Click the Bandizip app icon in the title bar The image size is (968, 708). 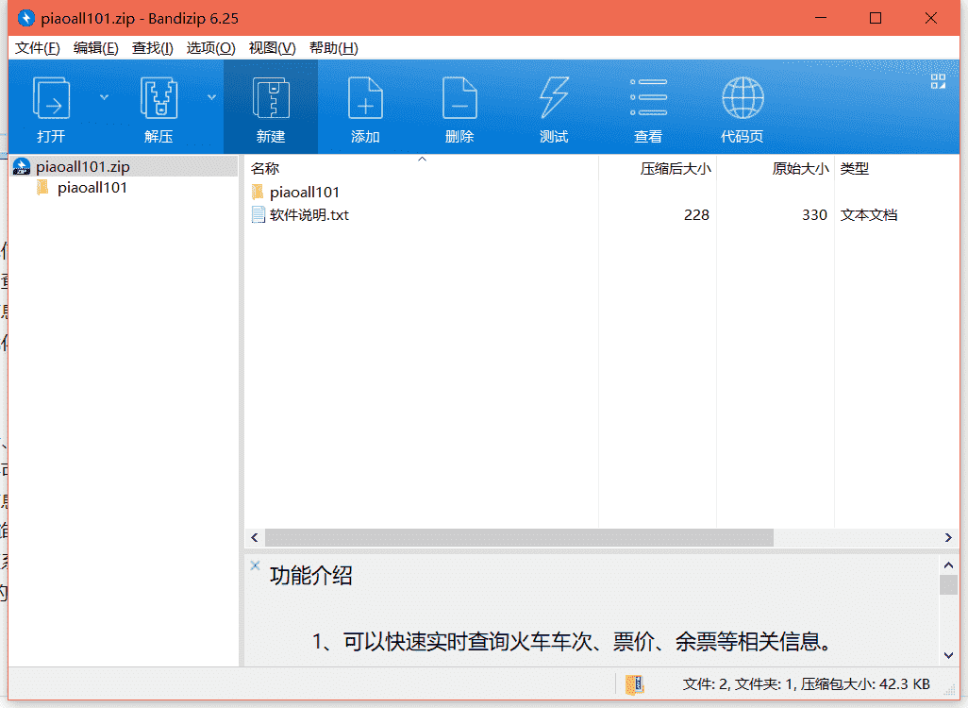[25, 18]
